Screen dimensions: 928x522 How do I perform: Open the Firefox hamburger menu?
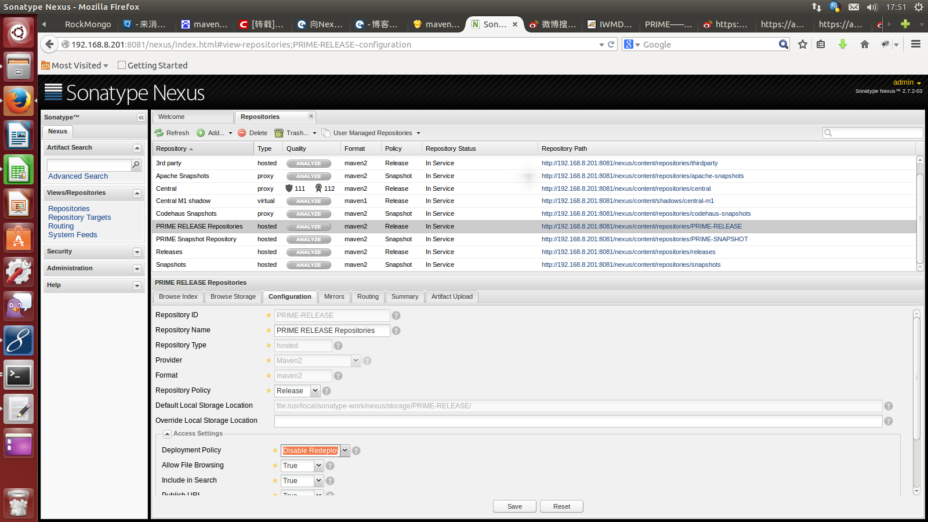[916, 44]
